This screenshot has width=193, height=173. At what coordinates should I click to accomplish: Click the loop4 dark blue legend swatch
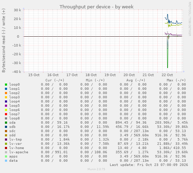6,101
